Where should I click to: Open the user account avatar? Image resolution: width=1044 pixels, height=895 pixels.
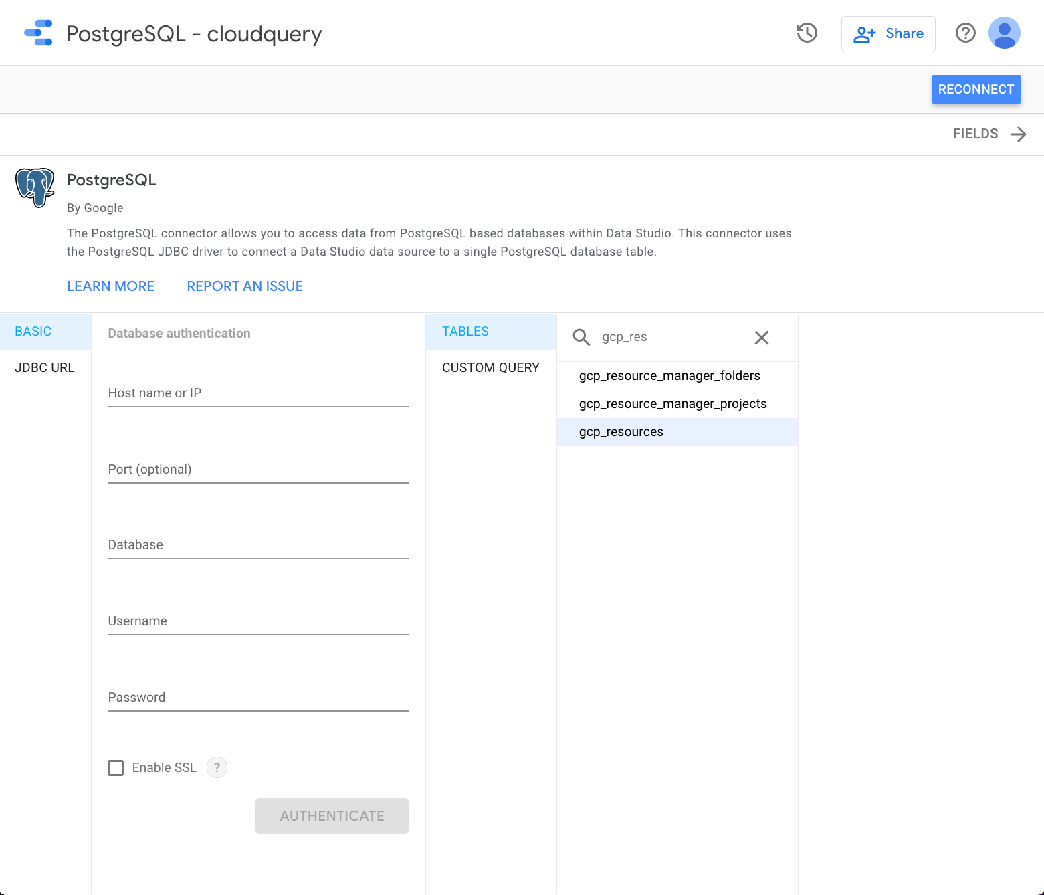1004,33
